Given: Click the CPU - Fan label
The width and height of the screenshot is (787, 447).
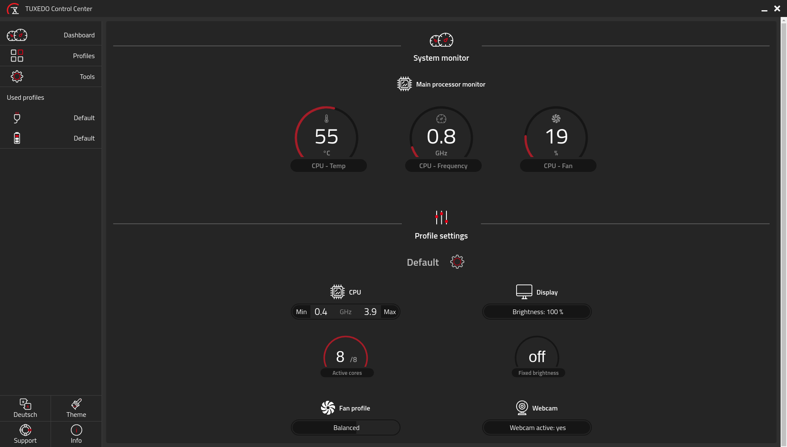Looking at the screenshot, I should click(x=558, y=166).
